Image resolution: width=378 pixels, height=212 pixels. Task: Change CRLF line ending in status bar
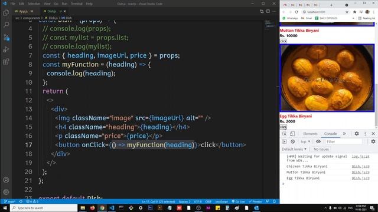208,201
